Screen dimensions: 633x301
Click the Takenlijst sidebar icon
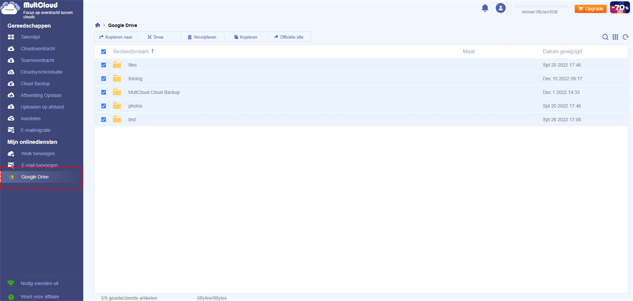coord(11,37)
